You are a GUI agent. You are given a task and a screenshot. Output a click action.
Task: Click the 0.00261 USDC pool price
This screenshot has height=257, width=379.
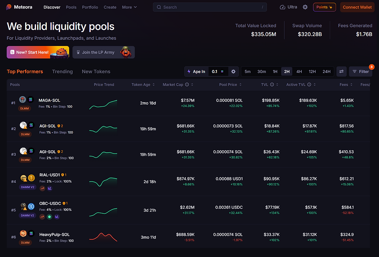[x=229, y=207]
